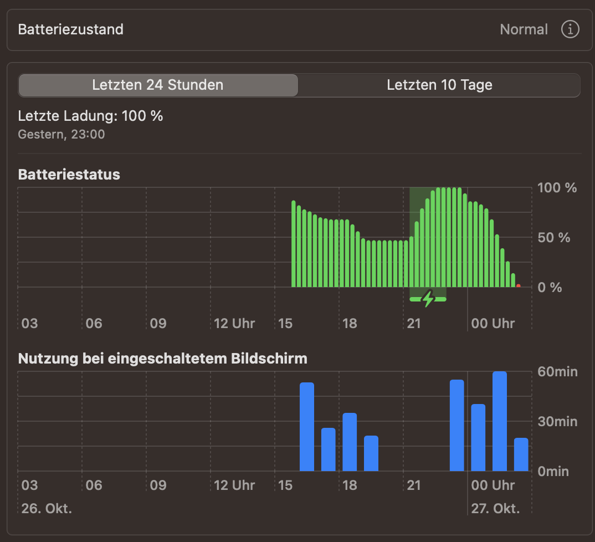Click the leftmost blue screen usage bar
The height and width of the screenshot is (542, 595).
pos(307,427)
